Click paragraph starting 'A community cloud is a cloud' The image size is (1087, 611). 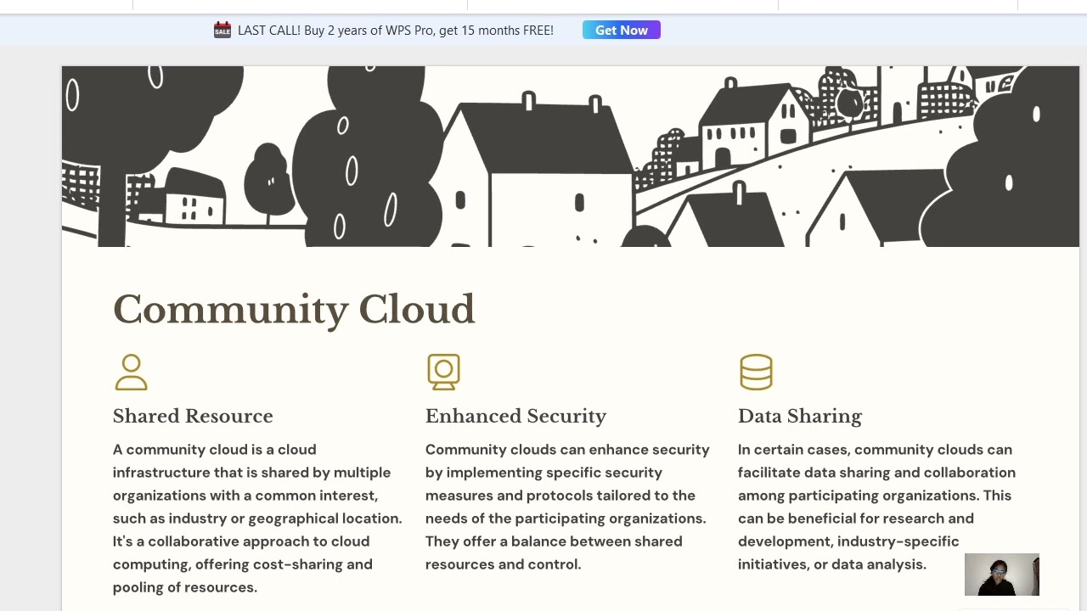coord(257,519)
